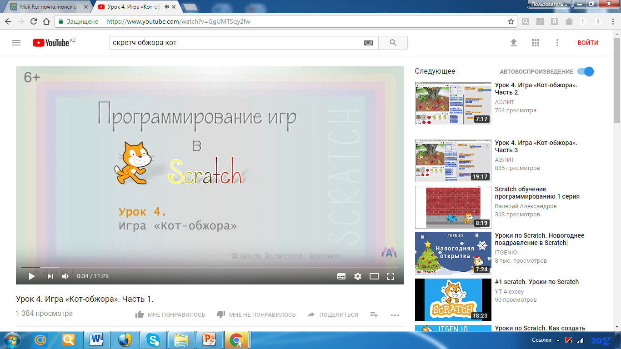
Task: Enter fullscreen video mode
Action: 390,276
